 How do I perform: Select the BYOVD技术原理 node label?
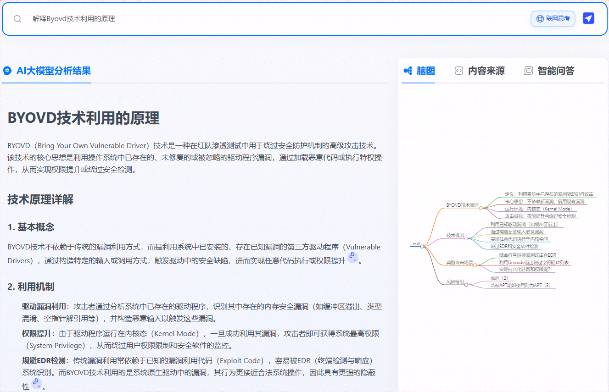tap(463, 205)
